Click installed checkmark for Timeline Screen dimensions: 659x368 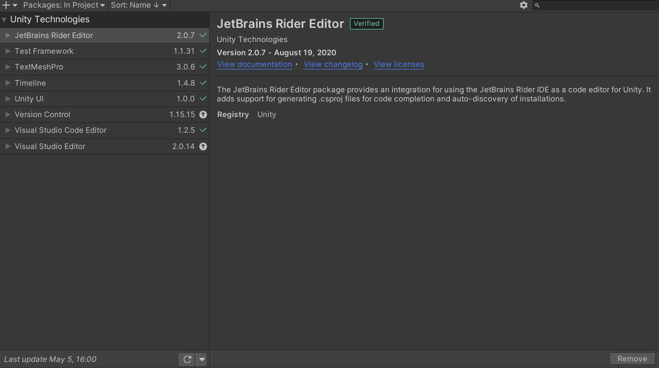203,83
